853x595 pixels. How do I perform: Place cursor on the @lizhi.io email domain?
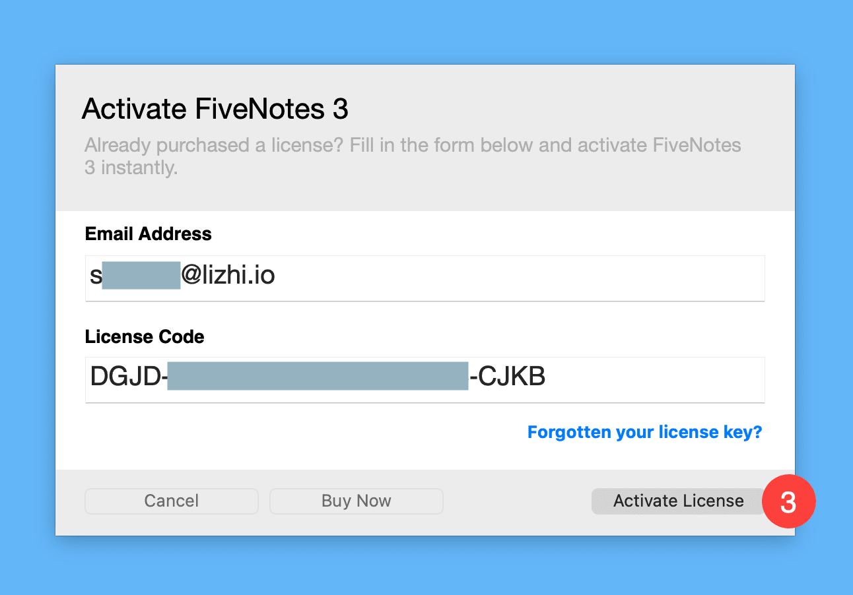point(228,276)
